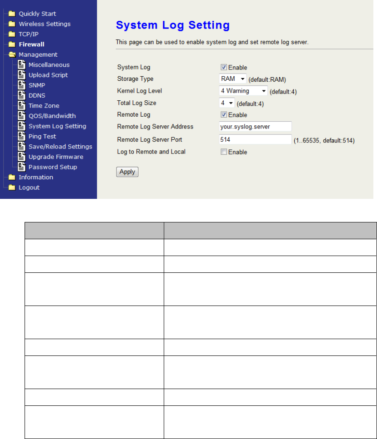This screenshot has height=439, width=377.
Task: Click the Miscellaneous page icon
Action: pyautogui.click(x=21, y=64)
